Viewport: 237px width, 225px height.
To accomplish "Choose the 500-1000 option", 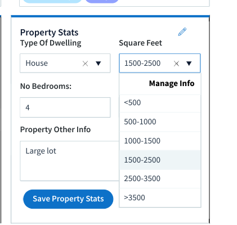I will [160, 122].
